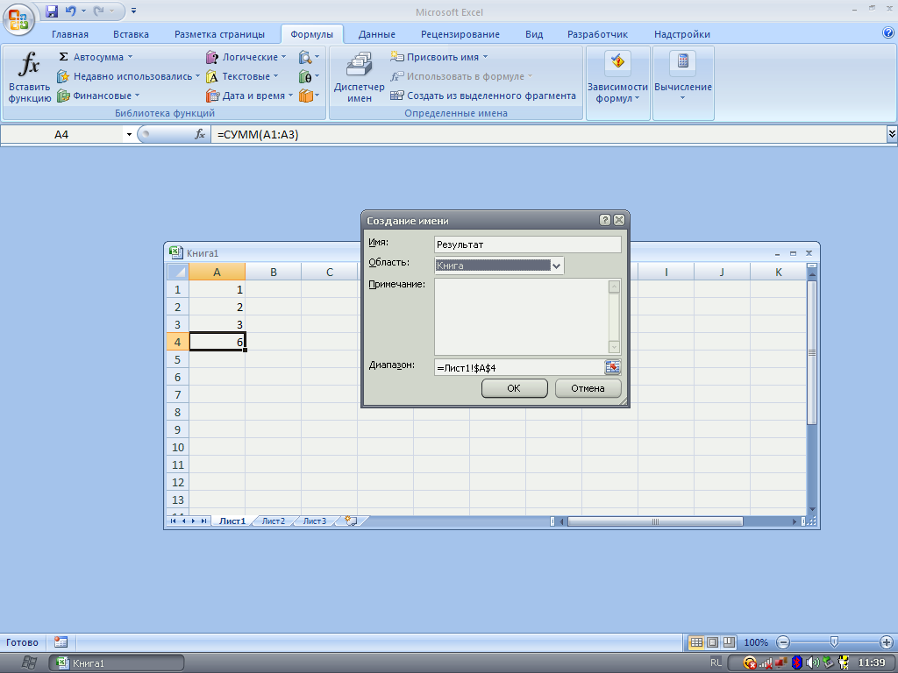The width and height of the screenshot is (898, 673).
Task: Click row 7 header
Action: point(177,395)
